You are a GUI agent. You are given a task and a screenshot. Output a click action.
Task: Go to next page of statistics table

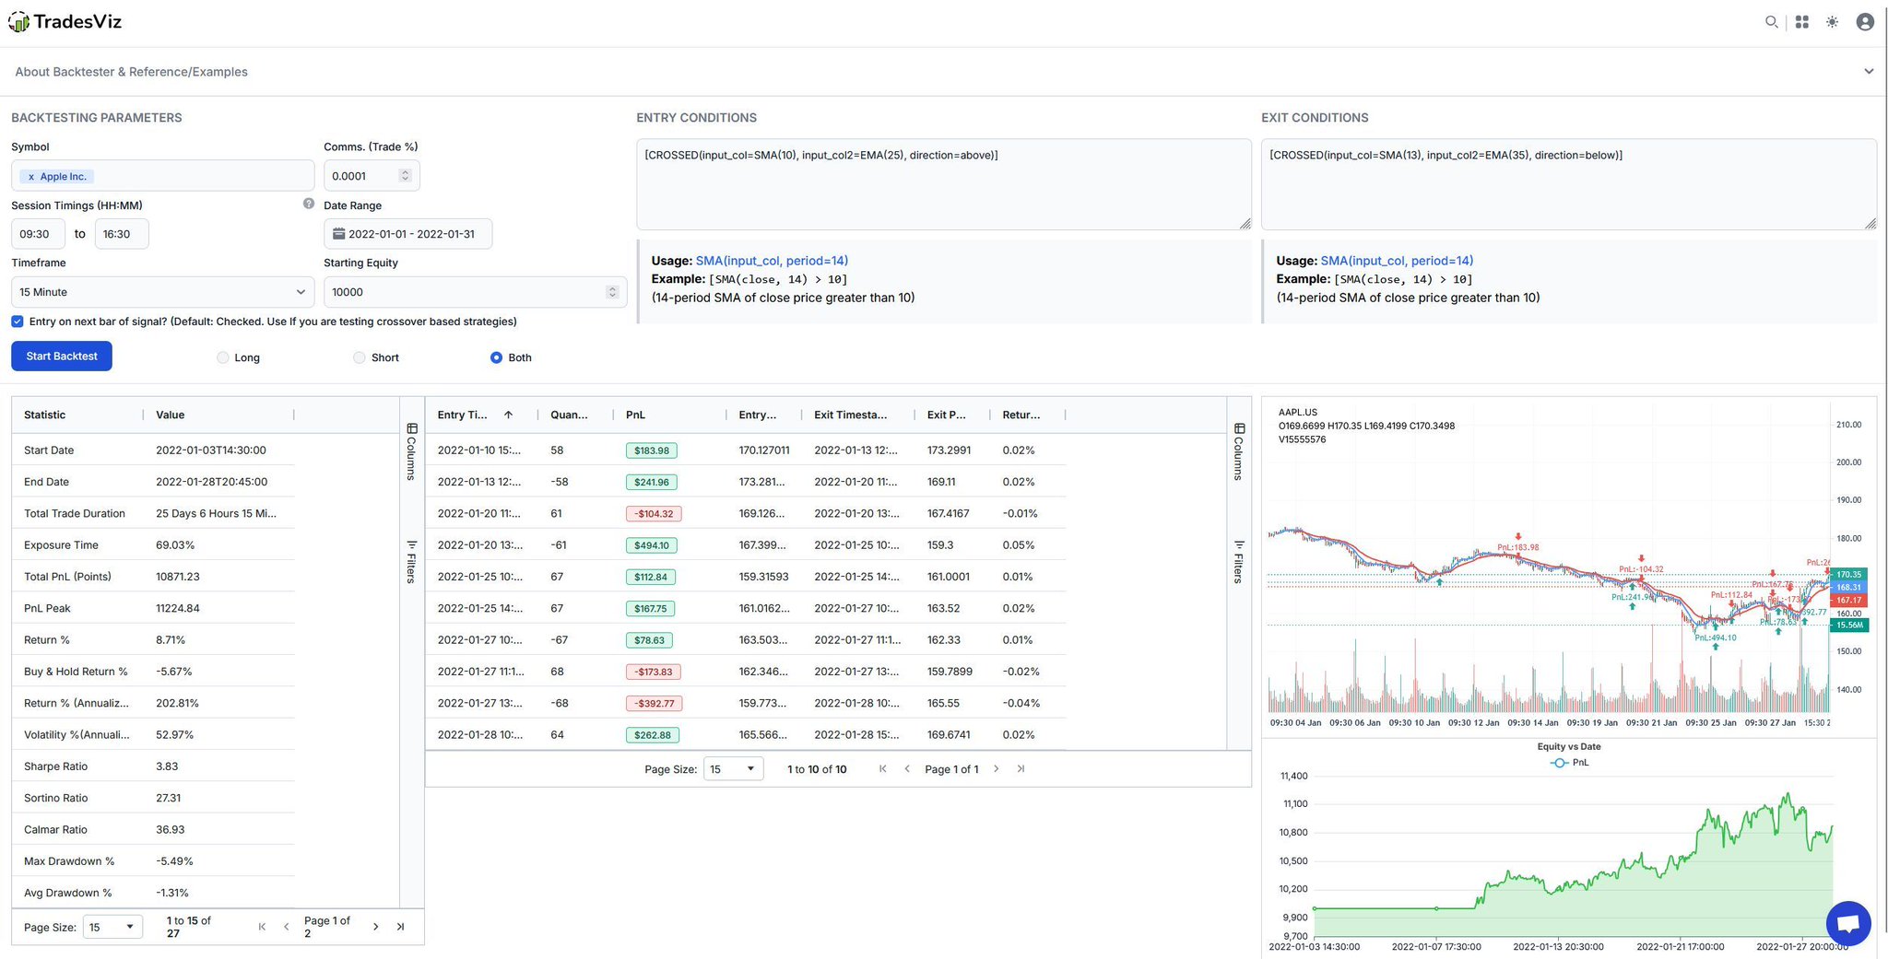pyautogui.click(x=375, y=927)
